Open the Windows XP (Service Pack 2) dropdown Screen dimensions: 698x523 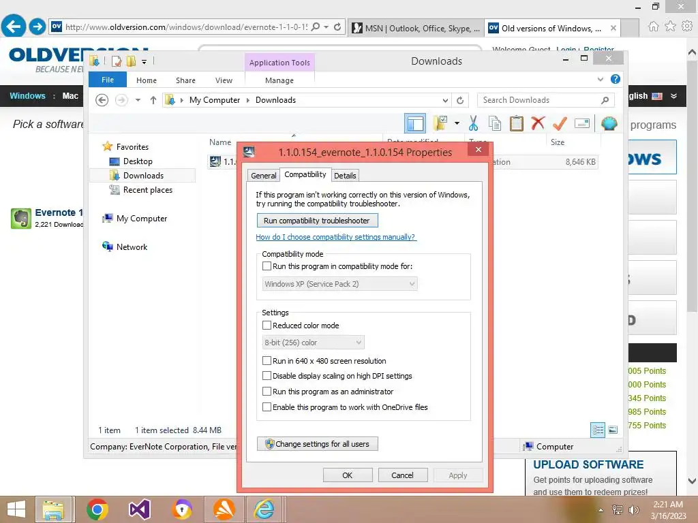[x=339, y=284]
